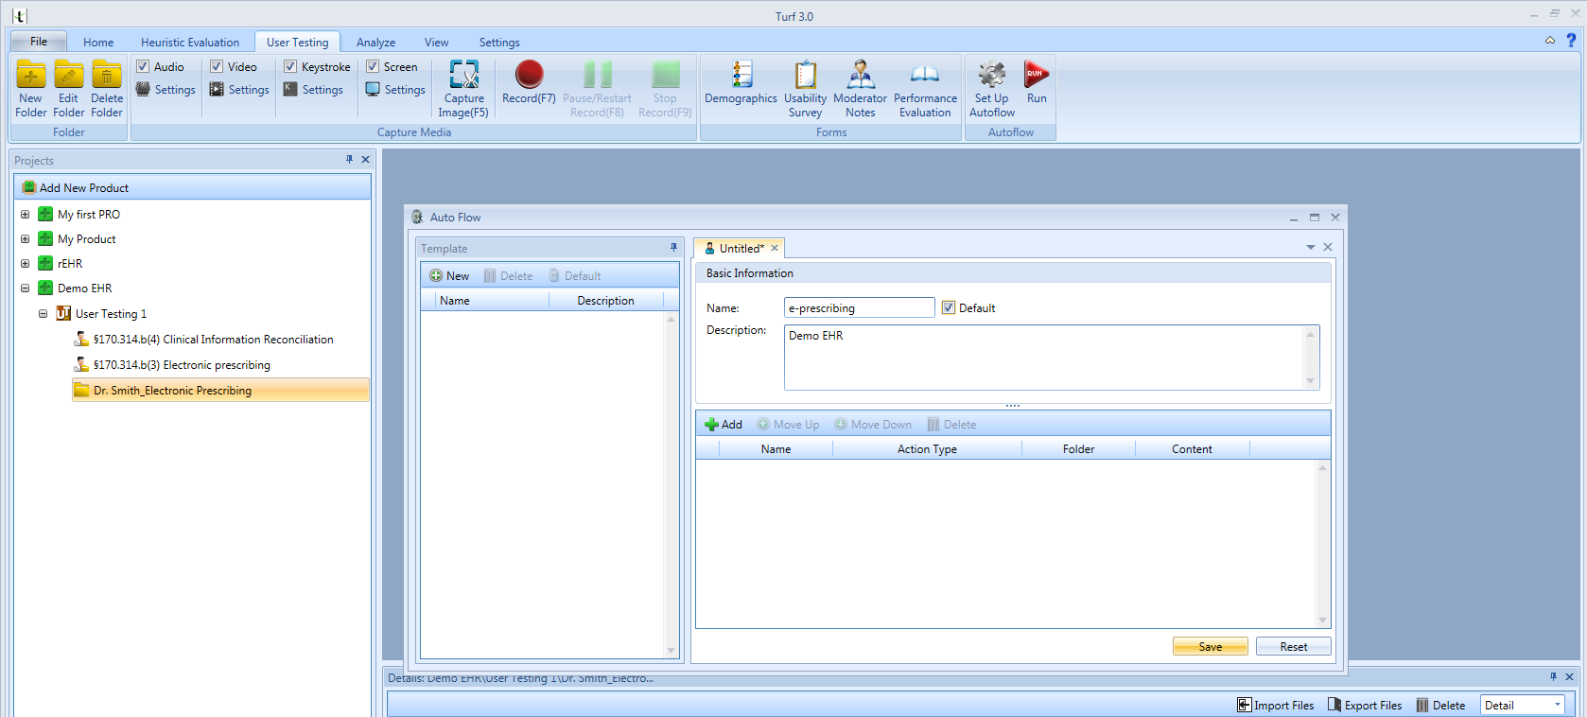Open the Detail view dropdown
This screenshot has height=717, width=1587.
[1557, 705]
